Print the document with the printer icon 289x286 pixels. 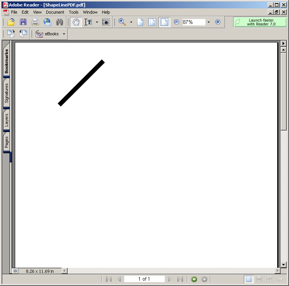35,22
